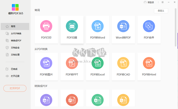Open the 文档安全 sidebar section
Screen dimensions: 178x109
15,48
